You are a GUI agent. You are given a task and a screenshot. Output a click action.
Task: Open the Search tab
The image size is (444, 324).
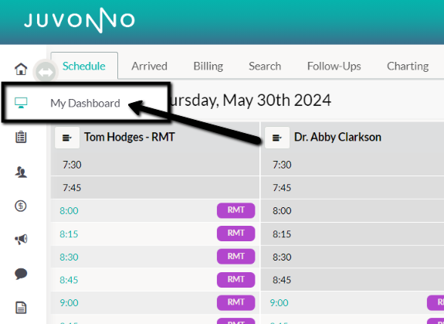tap(265, 66)
